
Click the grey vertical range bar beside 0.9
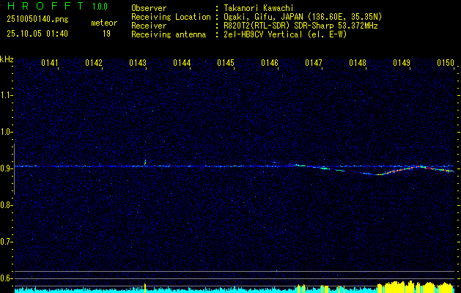tap(14, 169)
